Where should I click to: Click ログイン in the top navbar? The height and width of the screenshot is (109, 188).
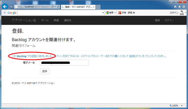(x=169, y=20)
